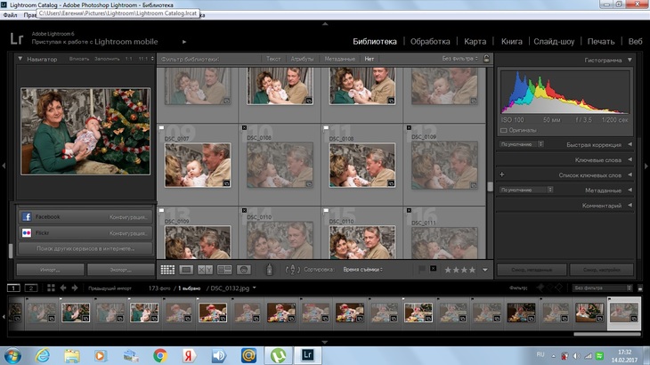Open Internet Explorer from taskbar
Screen dimensions: 650x365
[42, 355]
